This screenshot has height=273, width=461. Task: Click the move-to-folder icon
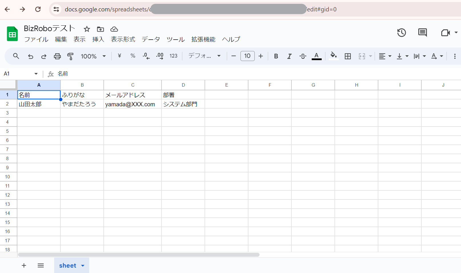(x=101, y=29)
